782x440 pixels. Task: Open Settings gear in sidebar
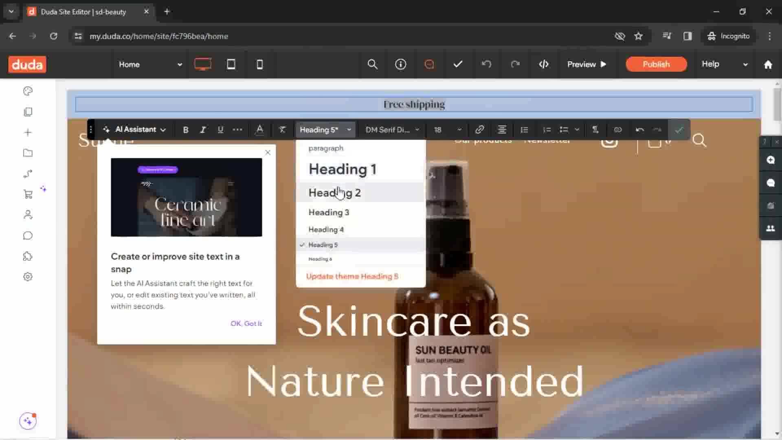[x=28, y=277]
